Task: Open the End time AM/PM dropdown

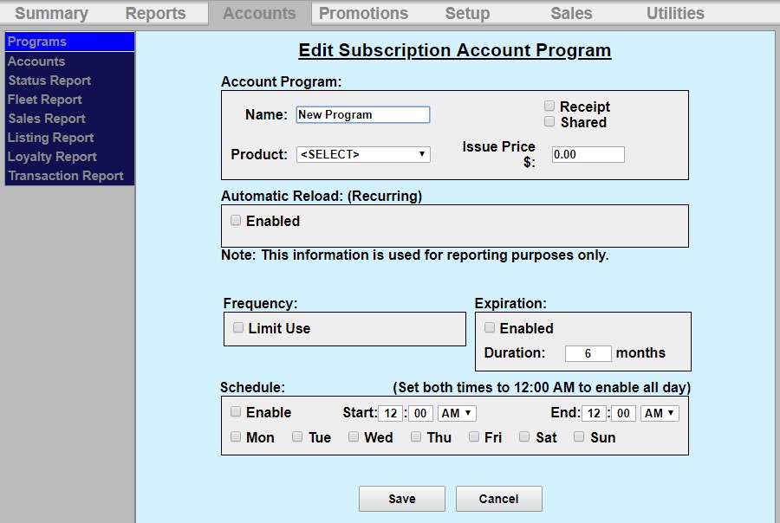Action: [660, 413]
